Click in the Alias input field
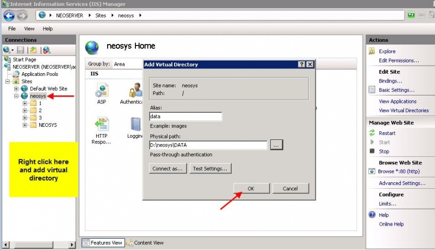Image resolution: width=435 pixels, height=250 pixels. [185, 117]
